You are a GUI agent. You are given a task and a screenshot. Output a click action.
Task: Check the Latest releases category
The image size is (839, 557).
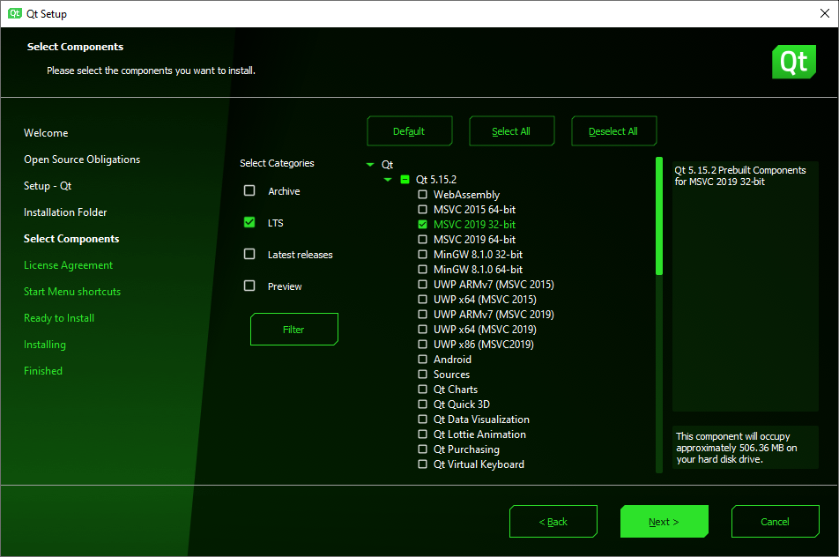pyautogui.click(x=249, y=254)
